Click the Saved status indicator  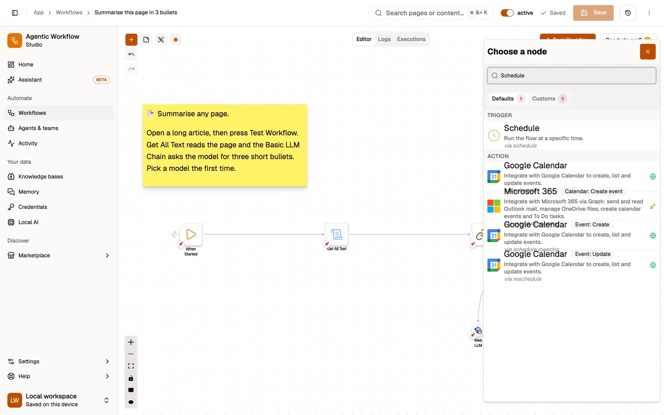coord(553,13)
